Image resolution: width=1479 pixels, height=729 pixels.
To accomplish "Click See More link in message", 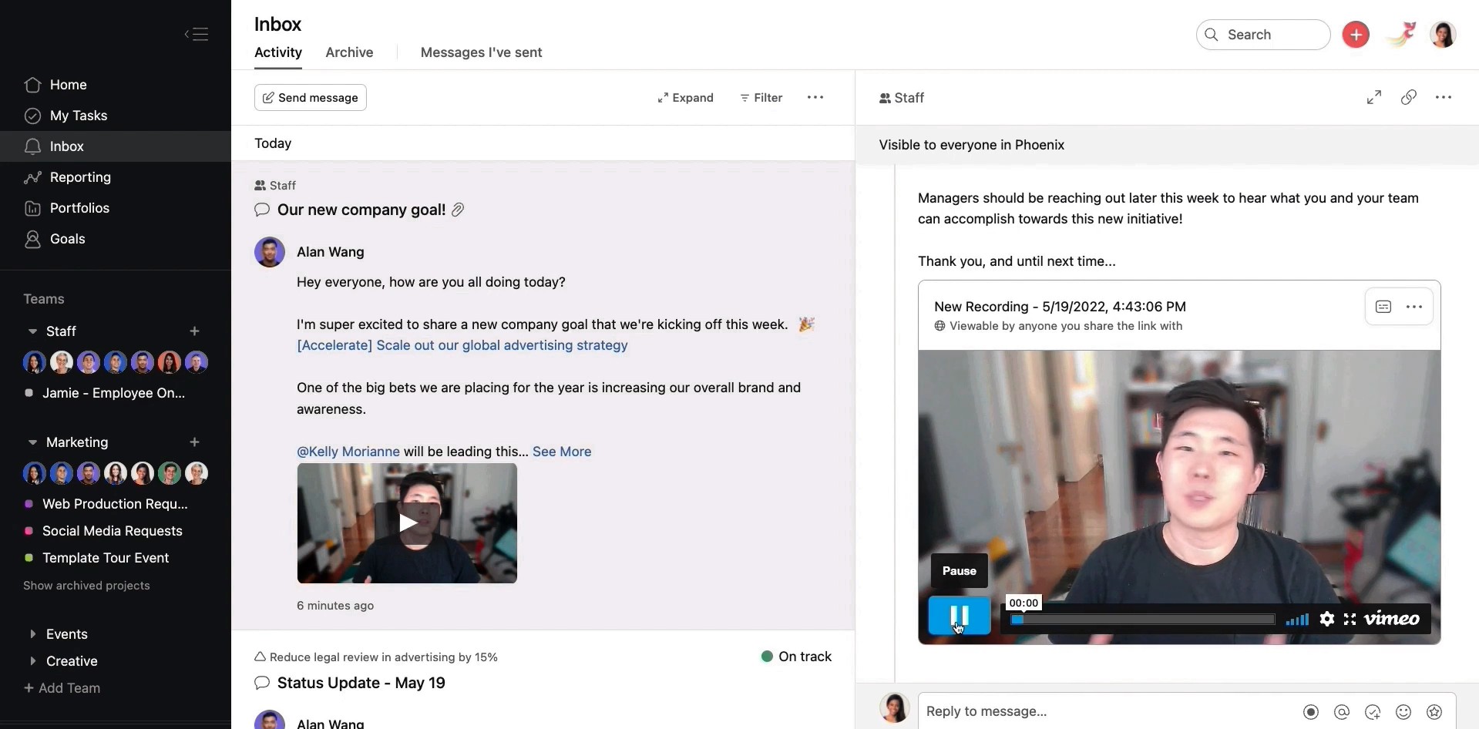I will [x=562, y=452].
